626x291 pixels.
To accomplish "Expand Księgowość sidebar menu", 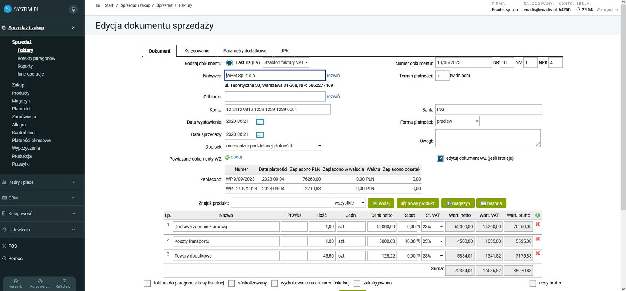I will click(x=42, y=214).
